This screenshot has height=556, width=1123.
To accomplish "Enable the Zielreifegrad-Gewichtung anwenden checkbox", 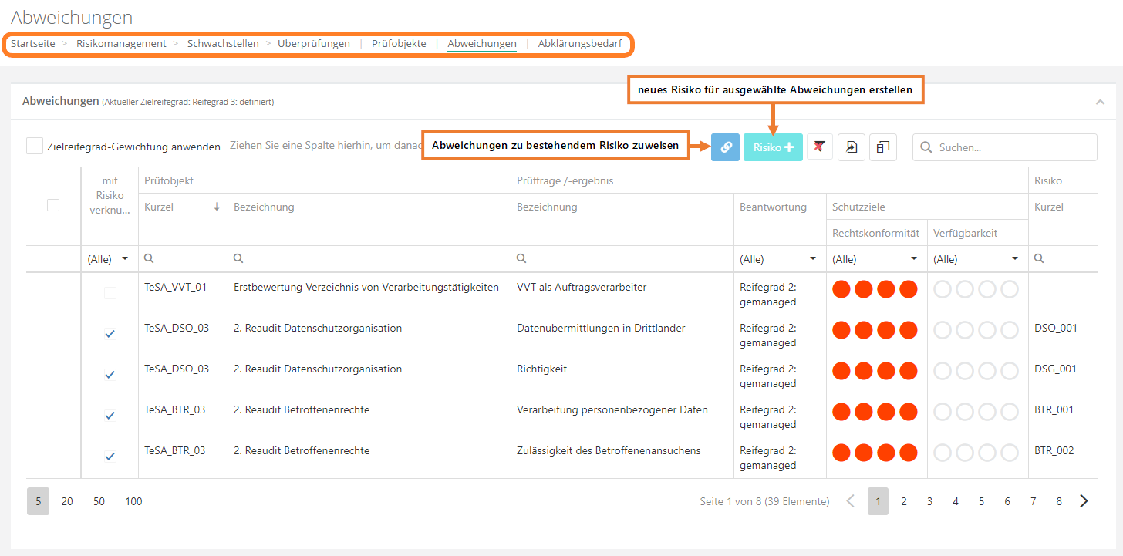I will 34,145.
